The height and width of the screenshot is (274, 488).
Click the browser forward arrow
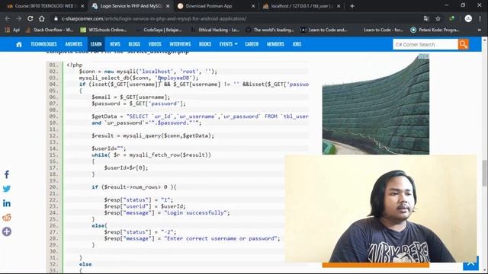coord(19,18)
